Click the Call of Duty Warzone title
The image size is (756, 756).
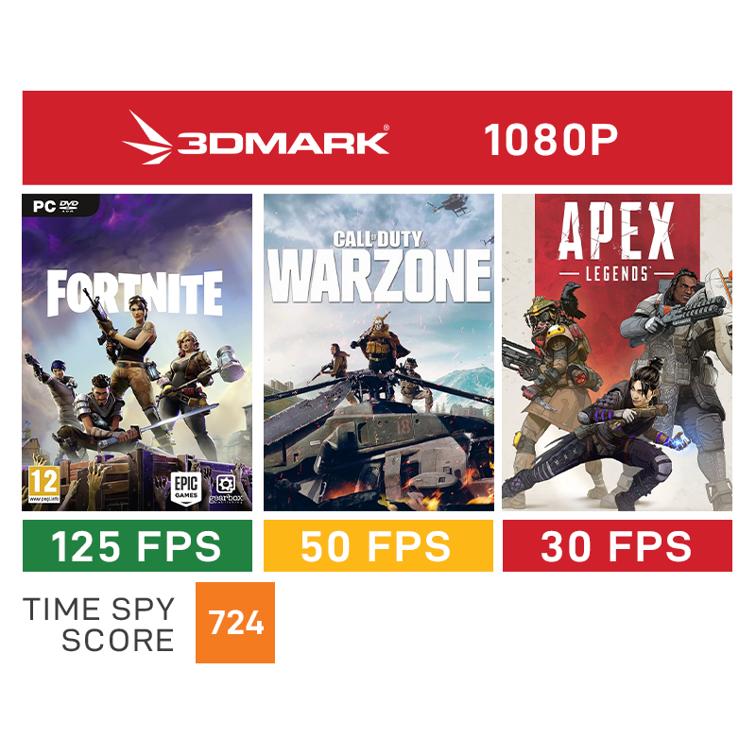coord(379,268)
